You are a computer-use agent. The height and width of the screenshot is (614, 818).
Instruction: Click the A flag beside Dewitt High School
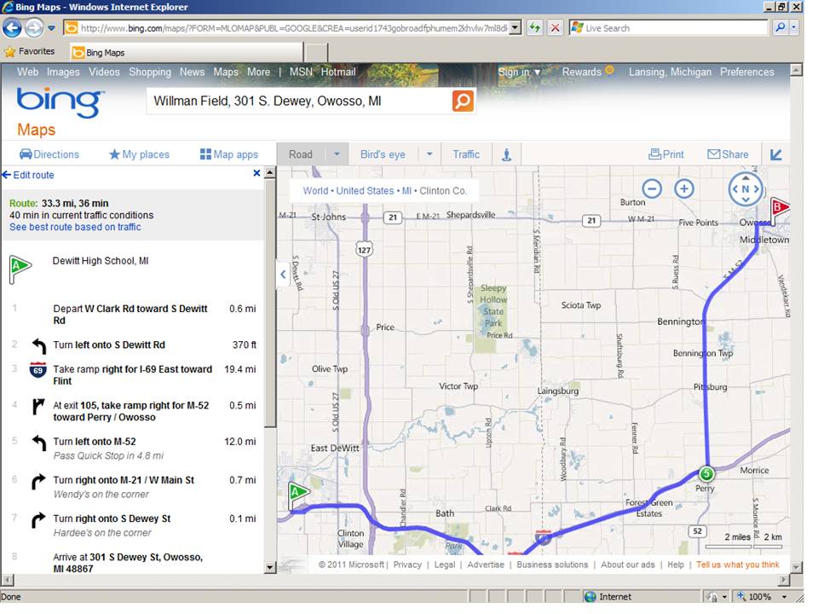[20, 269]
